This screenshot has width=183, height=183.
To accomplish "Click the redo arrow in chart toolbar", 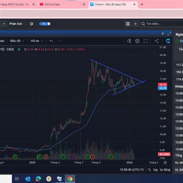I will point(59,41).
